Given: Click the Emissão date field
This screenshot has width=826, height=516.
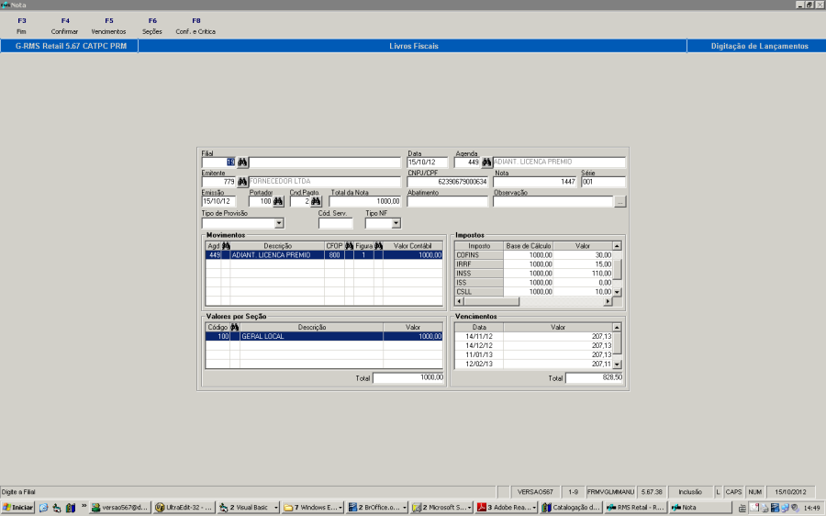Looking at the screenshot, I should pyautogui.click(x=218, y=201).
